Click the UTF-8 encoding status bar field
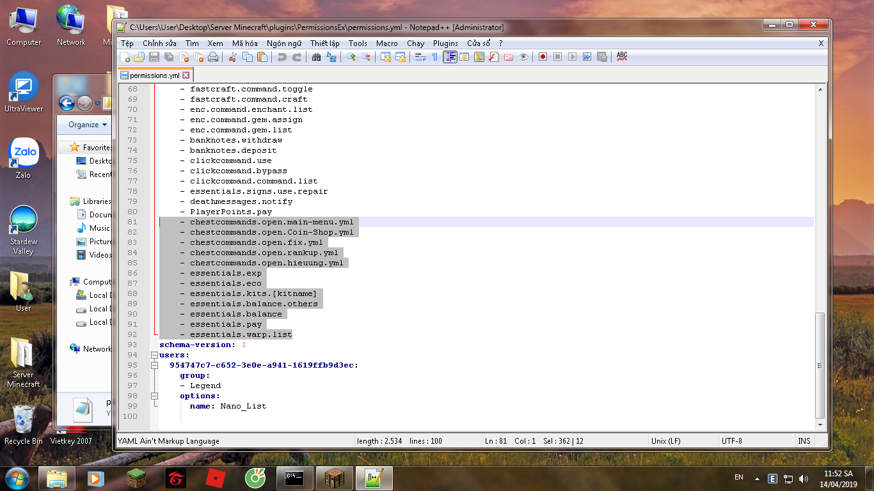The image size is (874, 491). (x=732, y=441)
